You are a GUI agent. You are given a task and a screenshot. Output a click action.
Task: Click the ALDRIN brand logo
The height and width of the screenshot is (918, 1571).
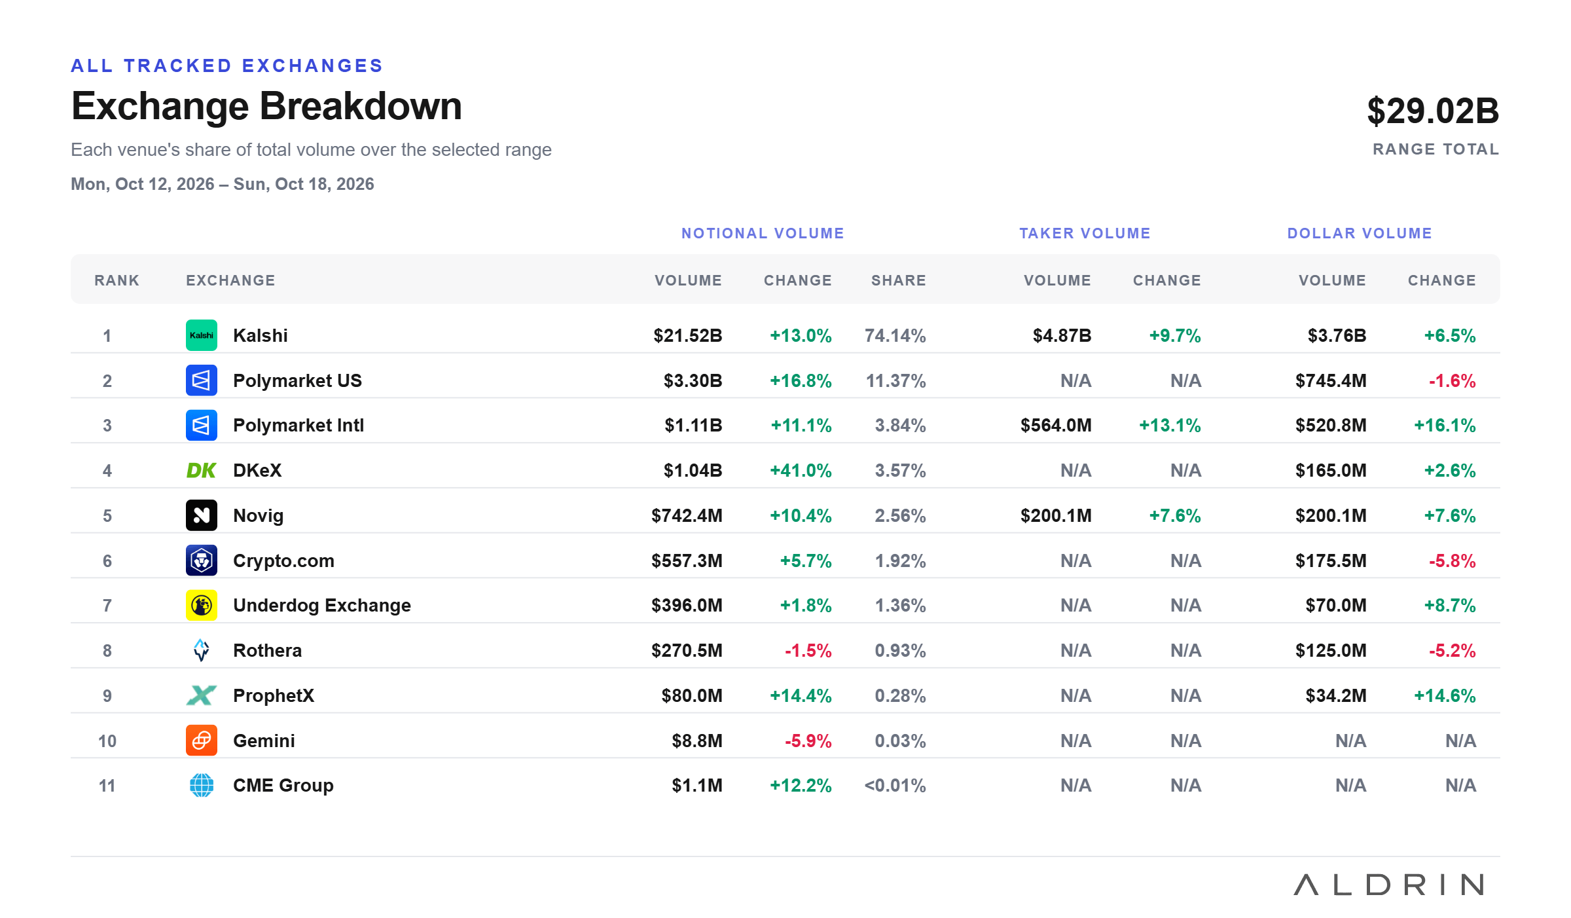click(1389, 885)
